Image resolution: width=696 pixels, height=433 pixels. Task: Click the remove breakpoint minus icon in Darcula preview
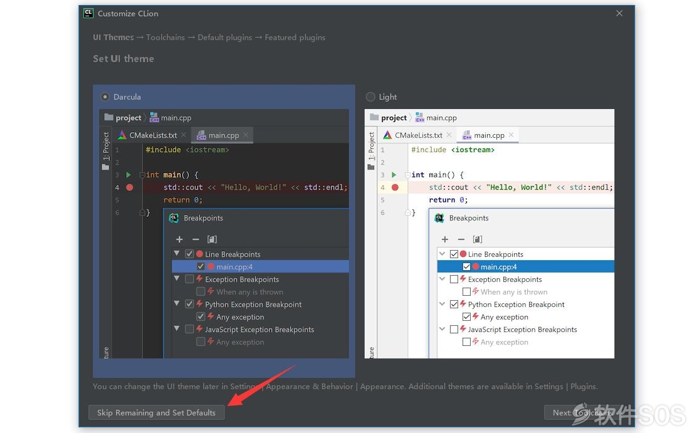click(196, 239)
